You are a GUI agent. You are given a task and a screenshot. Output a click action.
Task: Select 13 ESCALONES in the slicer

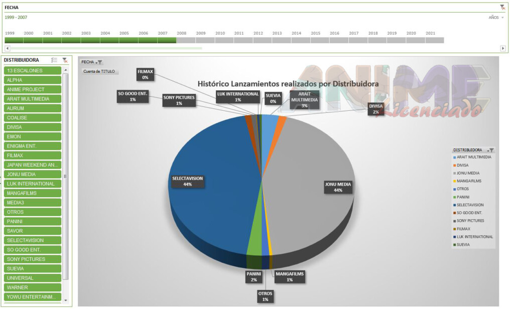[x=33, y=70]
